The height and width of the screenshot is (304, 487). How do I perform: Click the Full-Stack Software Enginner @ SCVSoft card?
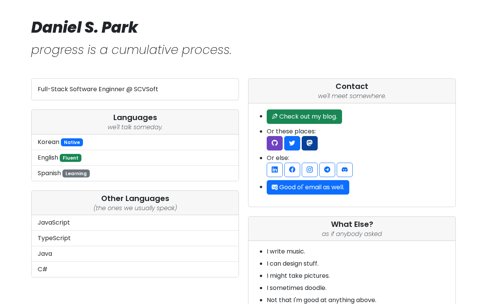[135, 89]
